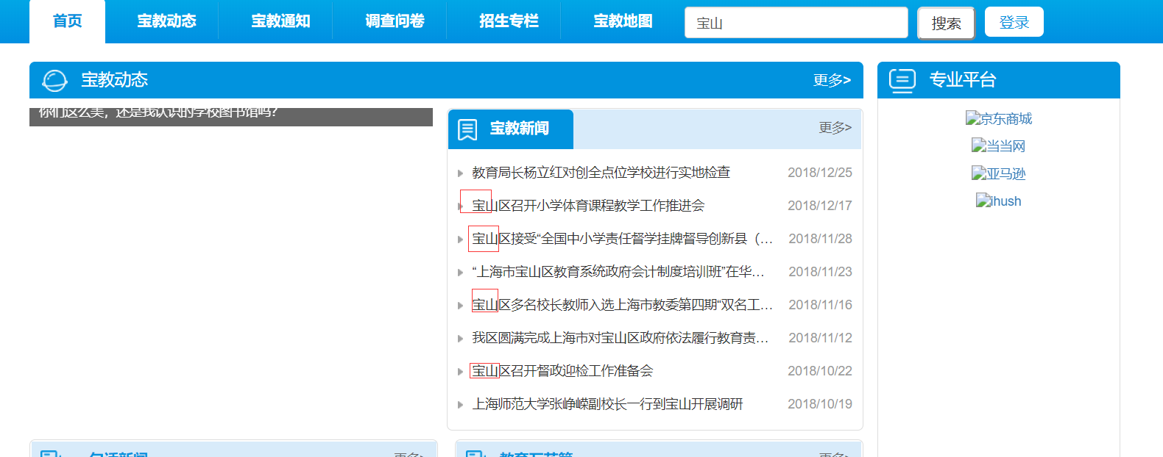Go to 宝教动态 menu item

pyautogui.click(x=166, y=21)
